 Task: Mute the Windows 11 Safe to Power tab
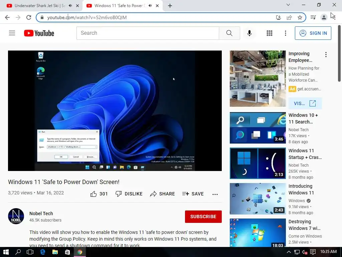pos(150,6)
